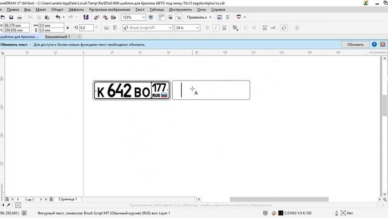Click the horizontal scrollbar thumb
The width and height of the screenshot is (388, 218).
tap(279, 199)
